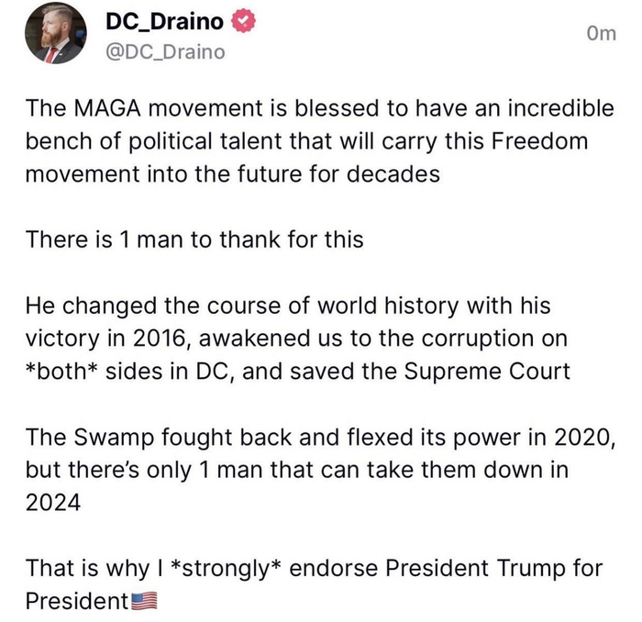Click the word *both* in the post

60,371
